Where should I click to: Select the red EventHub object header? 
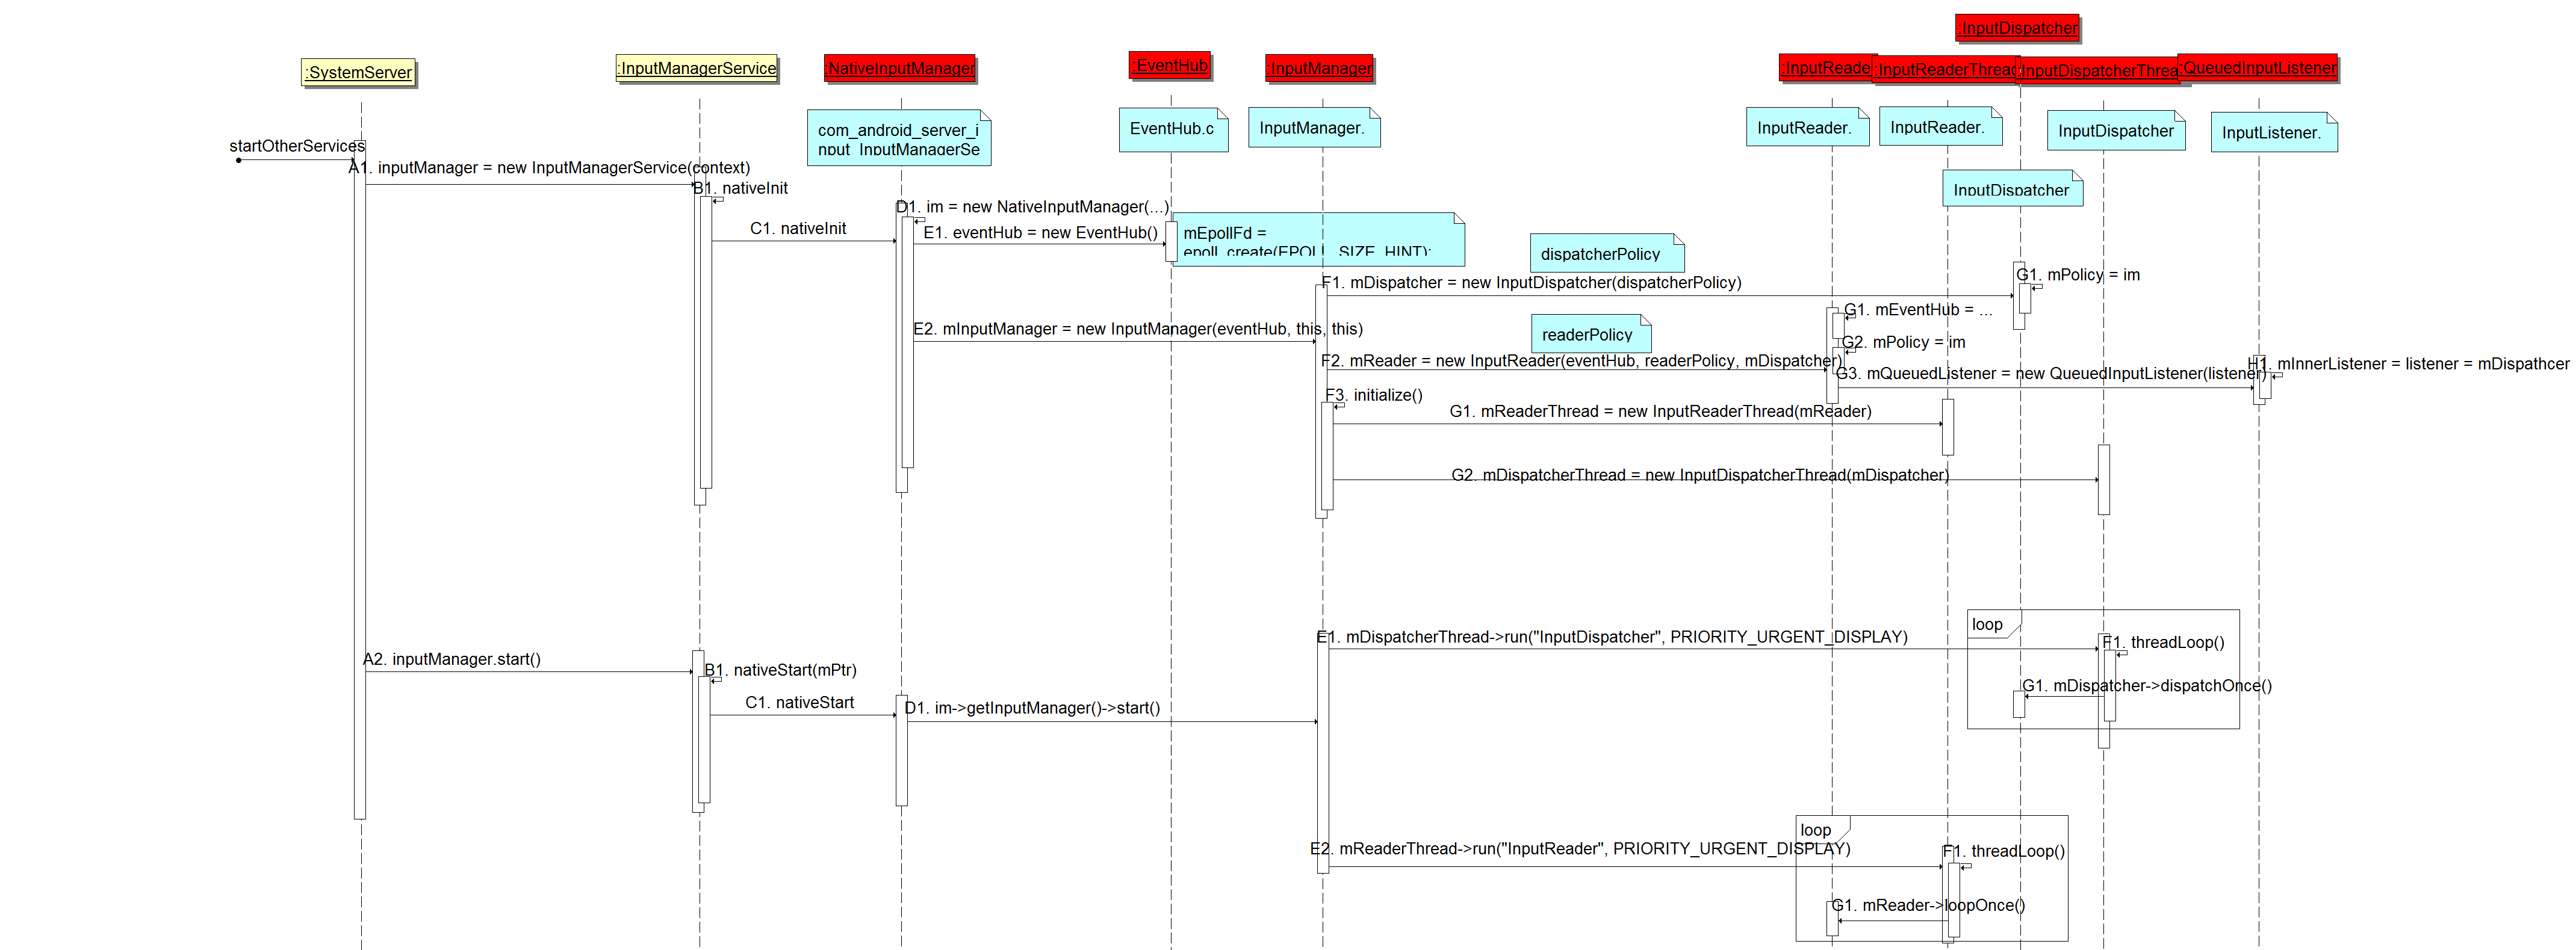click(x=1170, y=65)
